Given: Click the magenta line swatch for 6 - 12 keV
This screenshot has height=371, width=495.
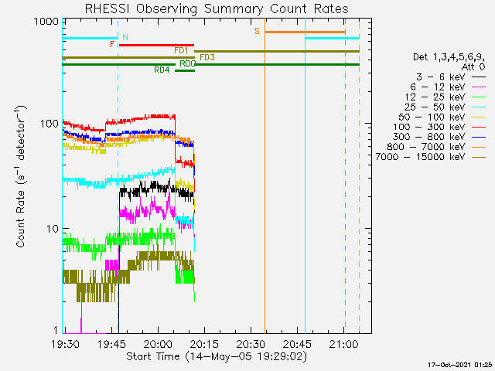Looking at the screenshot, I should [x=479, y=87].
